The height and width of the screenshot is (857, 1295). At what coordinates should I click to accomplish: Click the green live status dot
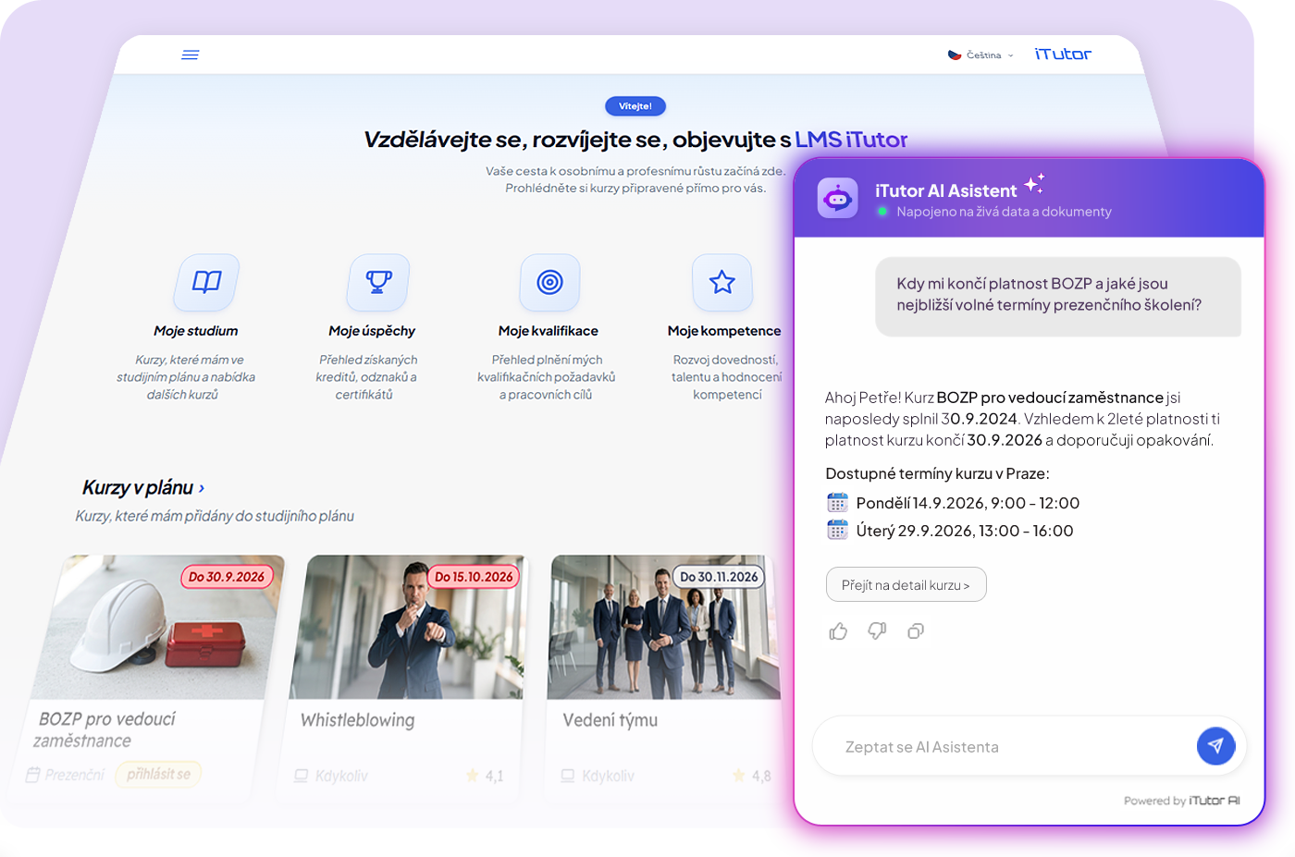882,212
